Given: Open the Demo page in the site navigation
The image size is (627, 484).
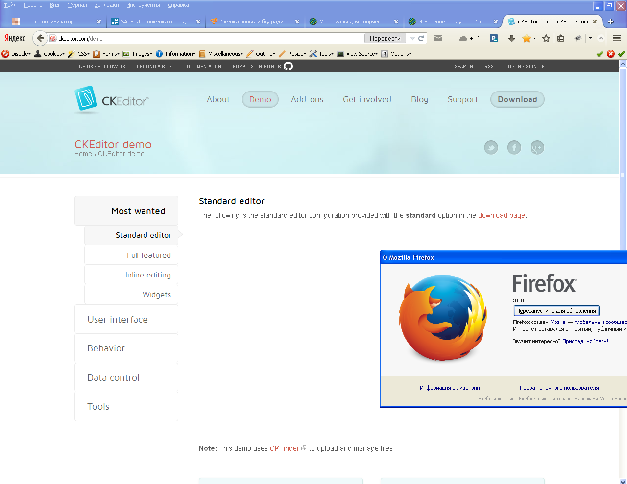Looking at the screenshot, I should (260, 99).
